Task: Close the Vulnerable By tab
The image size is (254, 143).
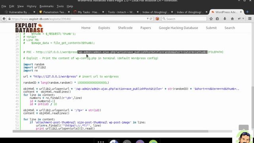Action: click(x=34, y=12)
